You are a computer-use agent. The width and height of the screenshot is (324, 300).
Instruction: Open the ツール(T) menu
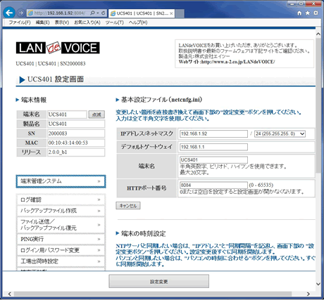[x=114, y=22]
